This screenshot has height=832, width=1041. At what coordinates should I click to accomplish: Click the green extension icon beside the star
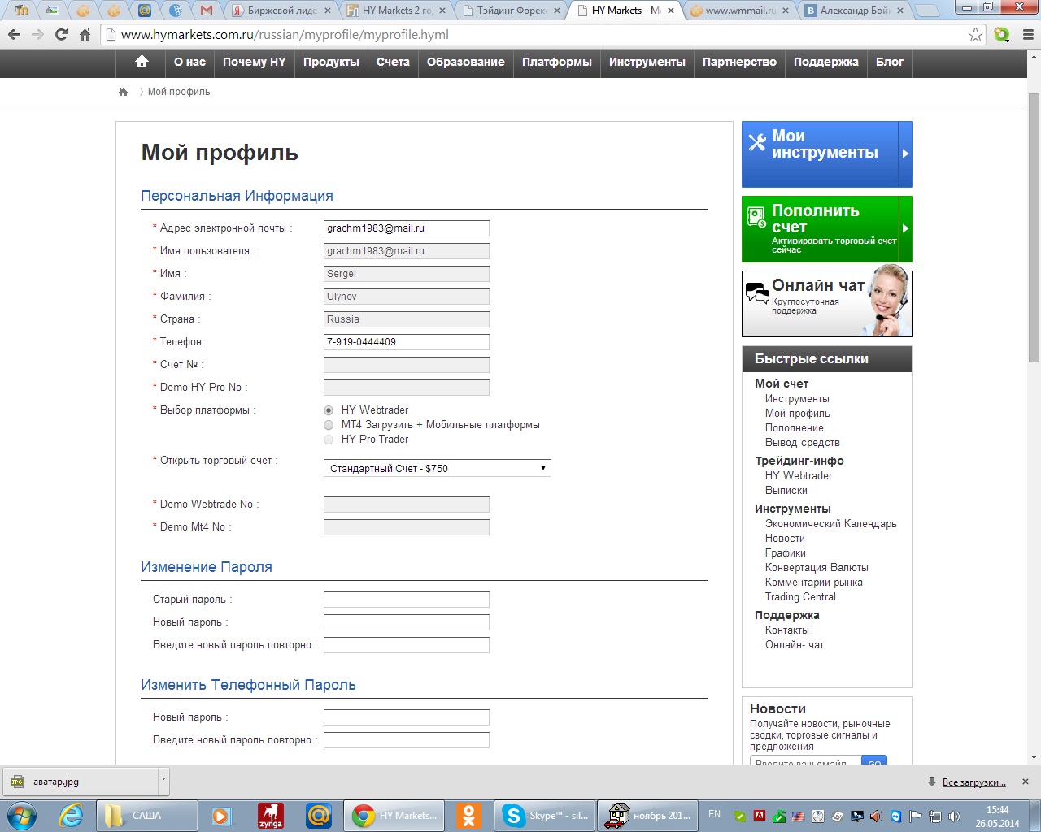point(1002,35)
